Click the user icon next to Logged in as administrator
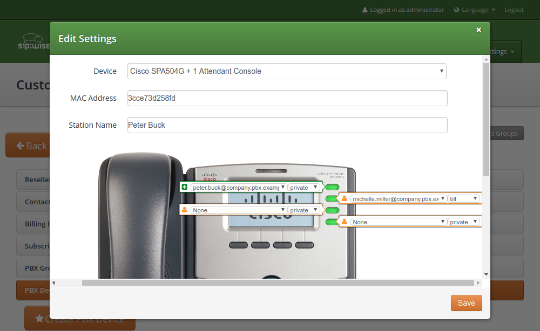 click(364, 10)
